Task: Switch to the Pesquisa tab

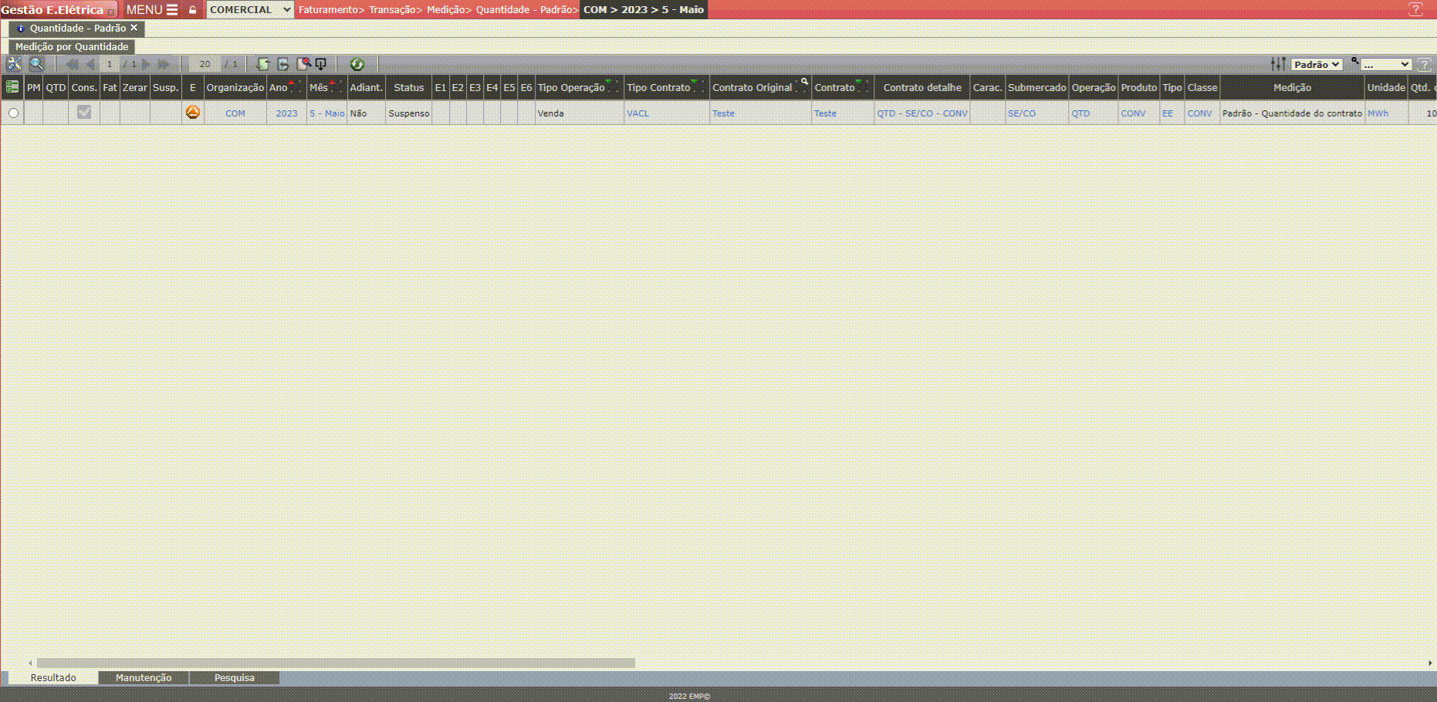Action: tap(234, 677)
